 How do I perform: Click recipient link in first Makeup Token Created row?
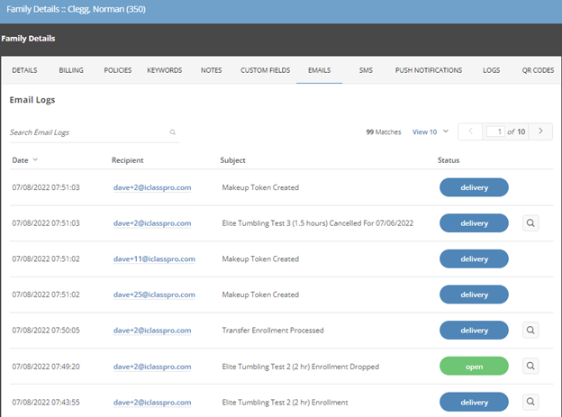152,187
